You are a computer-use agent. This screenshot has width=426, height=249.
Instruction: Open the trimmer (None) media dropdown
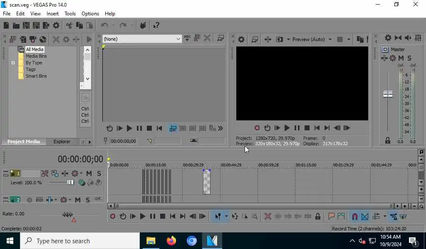(x=142, y=39)
